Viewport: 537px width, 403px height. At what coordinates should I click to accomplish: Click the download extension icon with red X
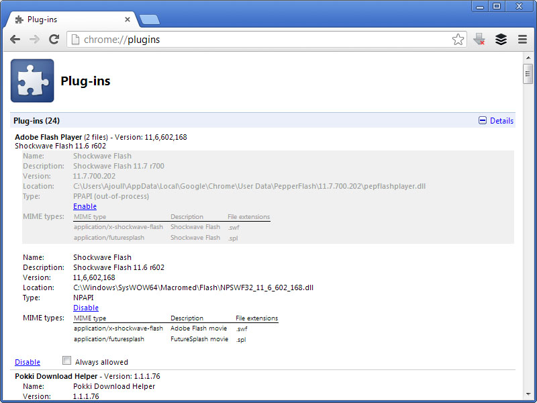tap(479, 40)
